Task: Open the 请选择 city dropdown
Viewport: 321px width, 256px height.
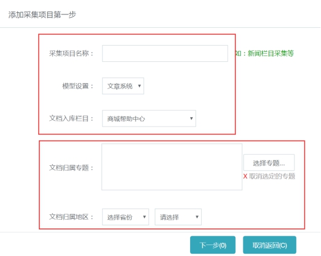Action: 178,217
